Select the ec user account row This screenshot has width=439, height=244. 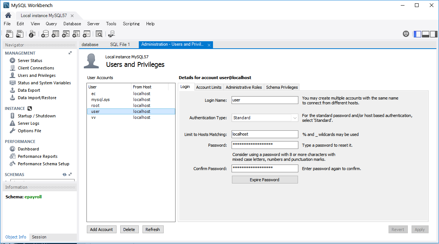coord(131,94)
